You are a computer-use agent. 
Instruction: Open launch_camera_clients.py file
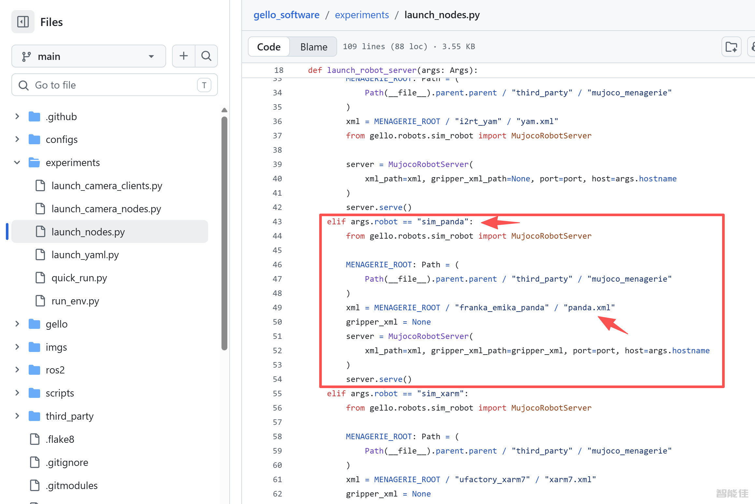(107, 186)
